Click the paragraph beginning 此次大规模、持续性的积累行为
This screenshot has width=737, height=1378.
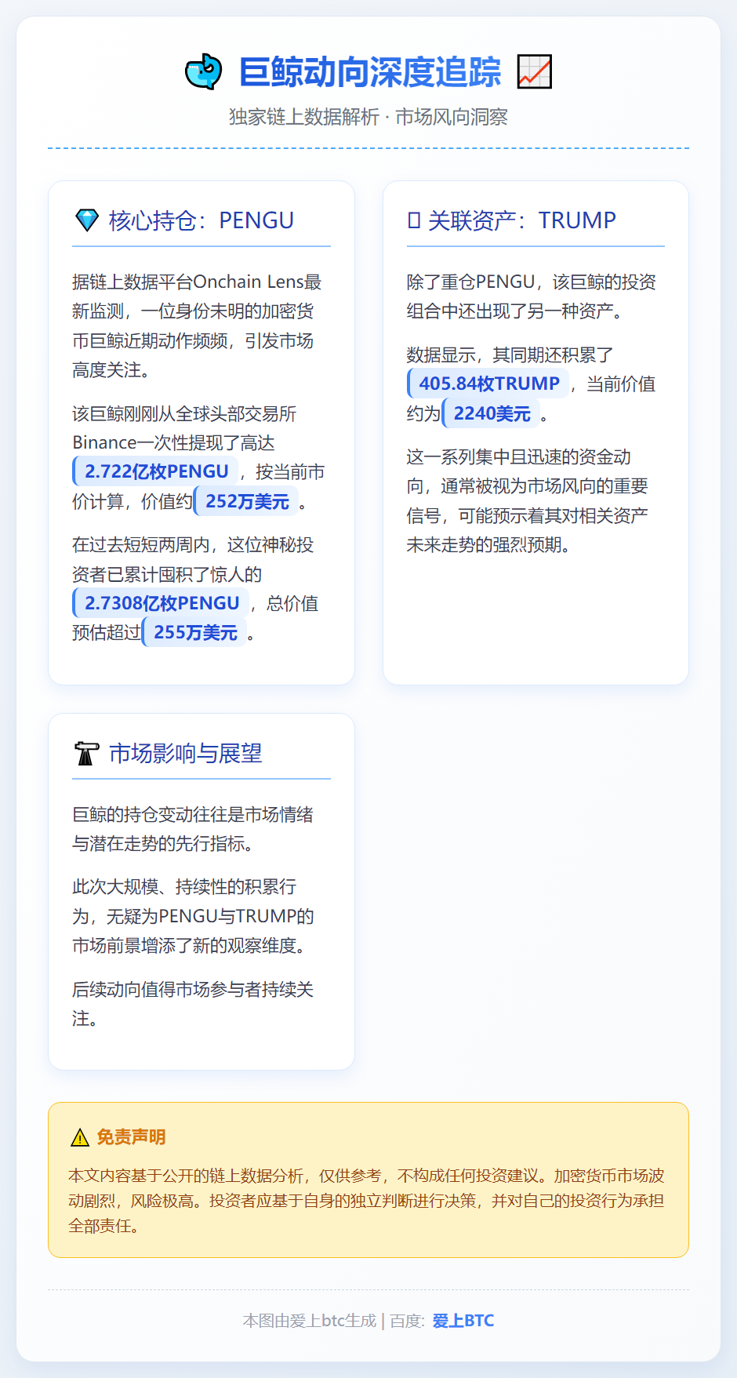point(194,916)
